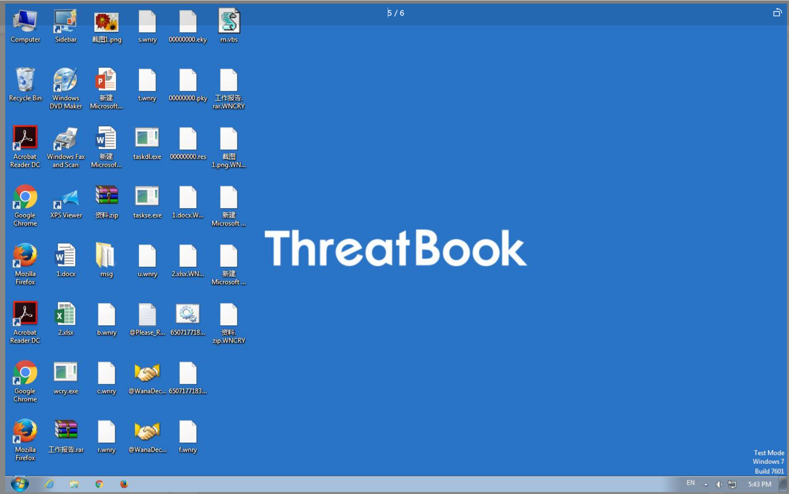
Task: Select the t.wnry file
Action: 147,85
